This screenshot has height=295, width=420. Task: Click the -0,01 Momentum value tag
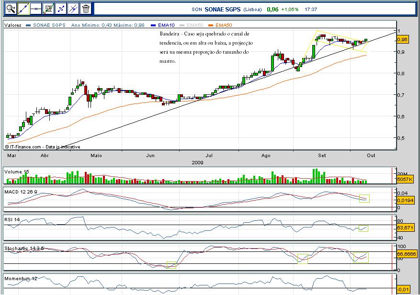(402, 289)
